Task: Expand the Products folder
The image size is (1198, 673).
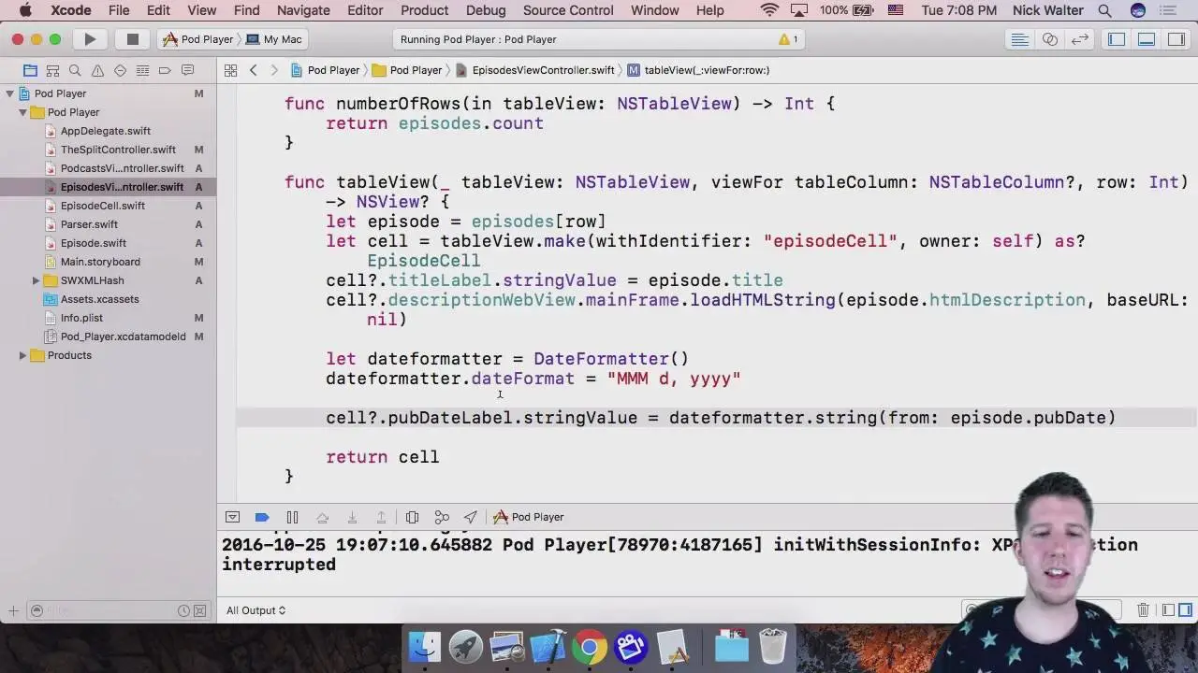Action: [x=22, y=355]
